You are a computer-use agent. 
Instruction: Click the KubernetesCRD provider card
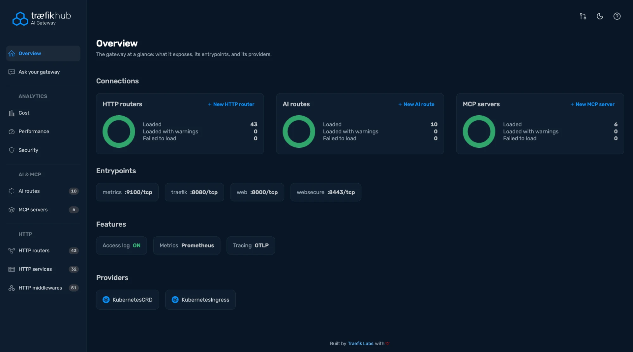point(128,300)
